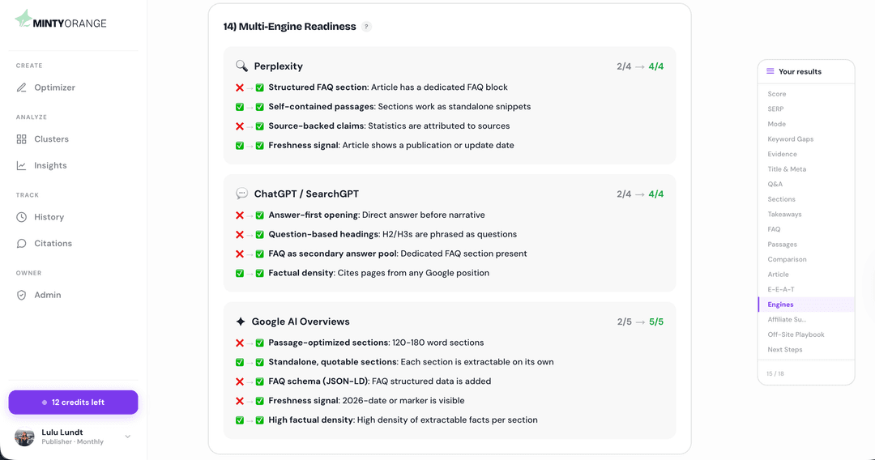
Task: Click the first green check on Perplexity Freshness signal
Action: 239,146
